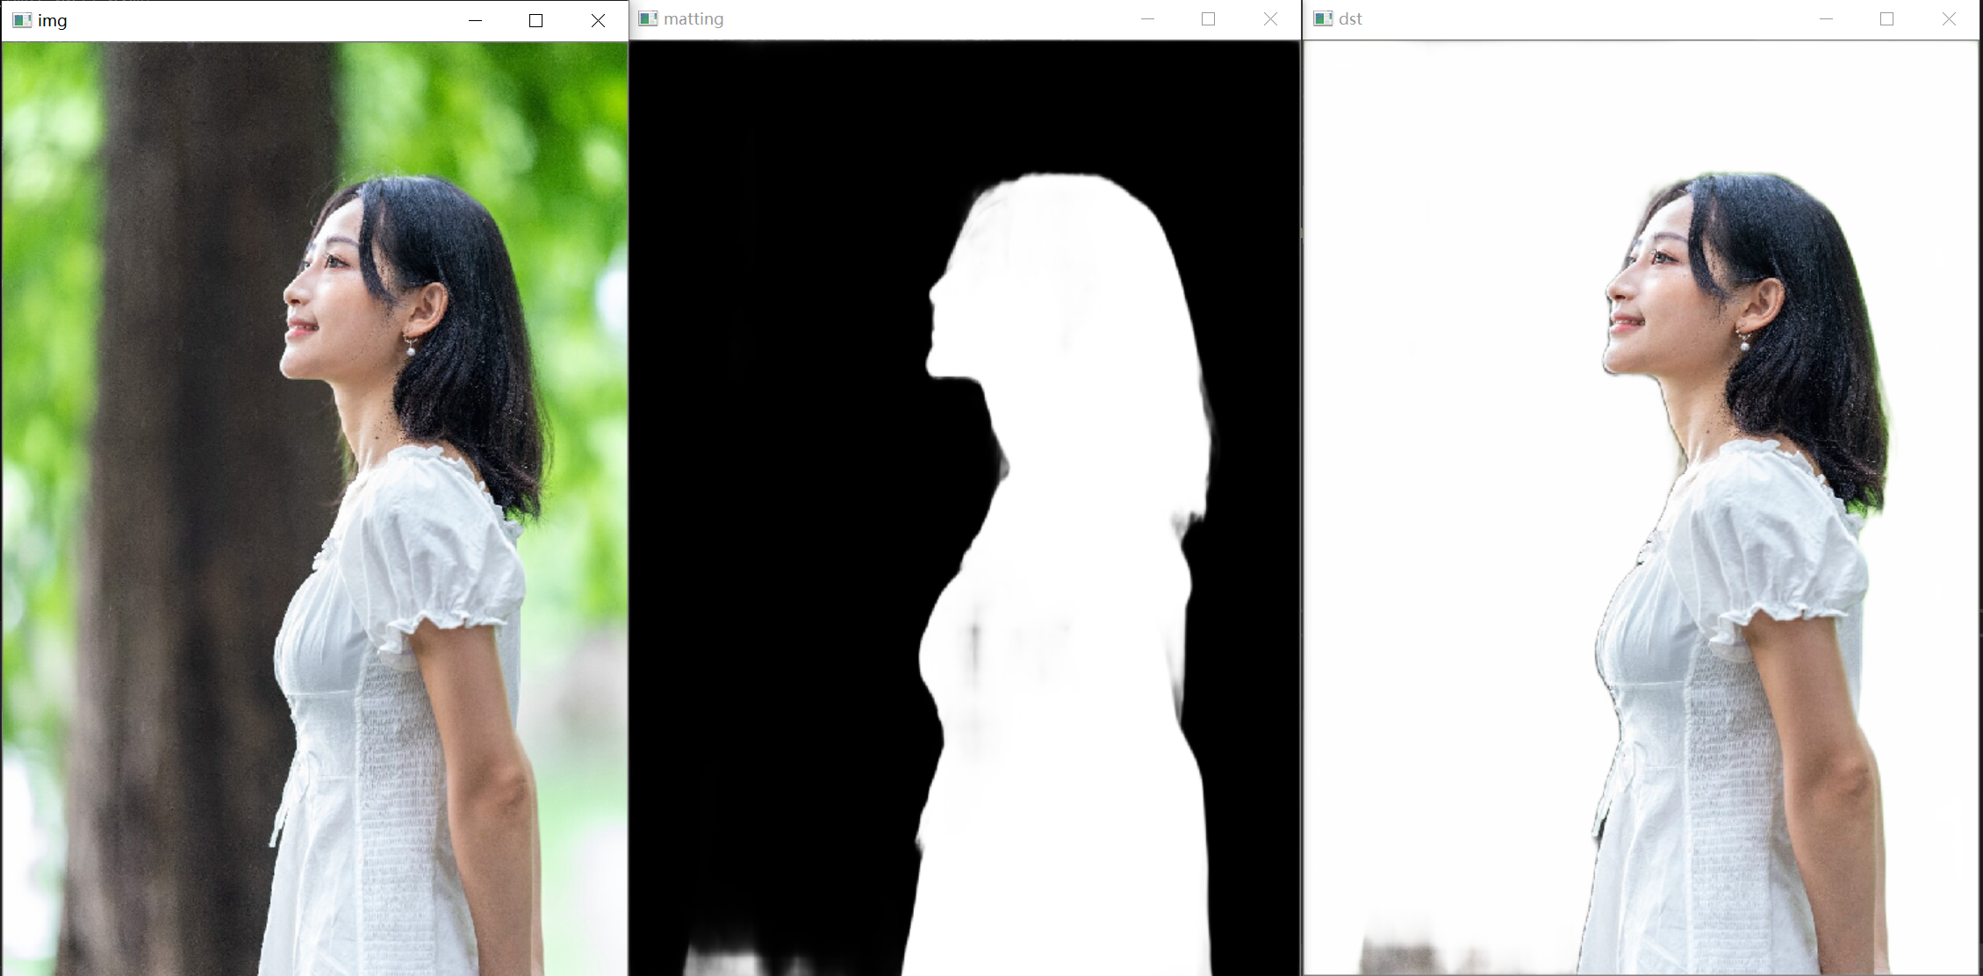The height and width of the screenshot is (976, 1983).
Task: Maximize the matting window
Action: click(1209, 18)
